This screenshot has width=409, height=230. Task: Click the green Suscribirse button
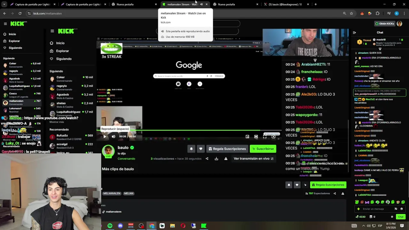pyautogui.click(x=263, y=149)
